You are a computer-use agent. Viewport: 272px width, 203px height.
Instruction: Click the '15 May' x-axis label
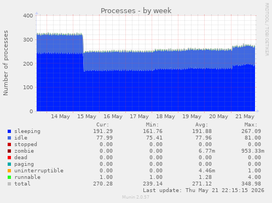coord(86,117)
